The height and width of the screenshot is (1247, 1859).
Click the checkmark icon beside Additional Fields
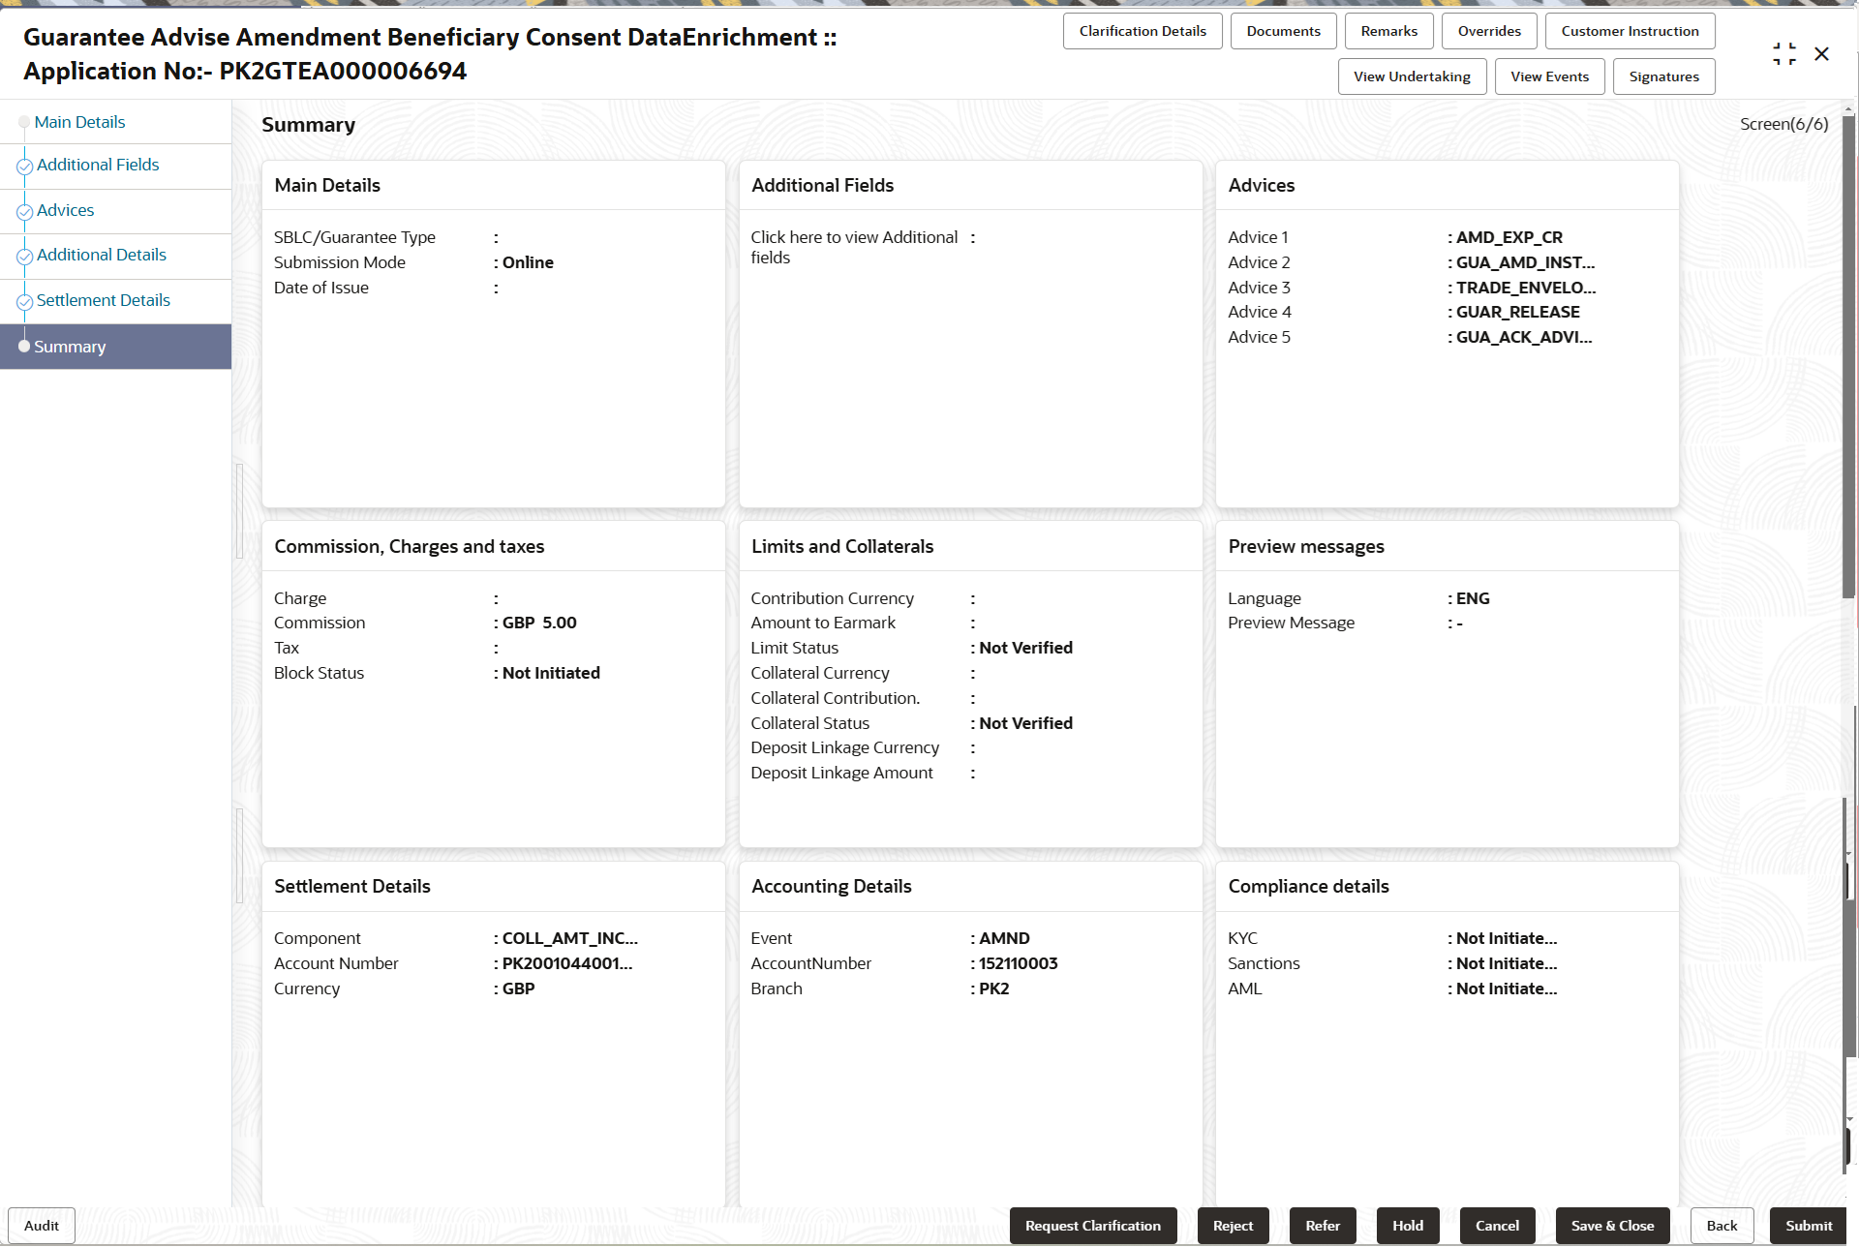(24, 167)
